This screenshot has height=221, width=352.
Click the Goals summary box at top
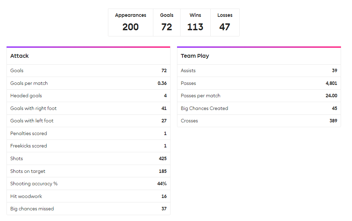pos(167,22)
